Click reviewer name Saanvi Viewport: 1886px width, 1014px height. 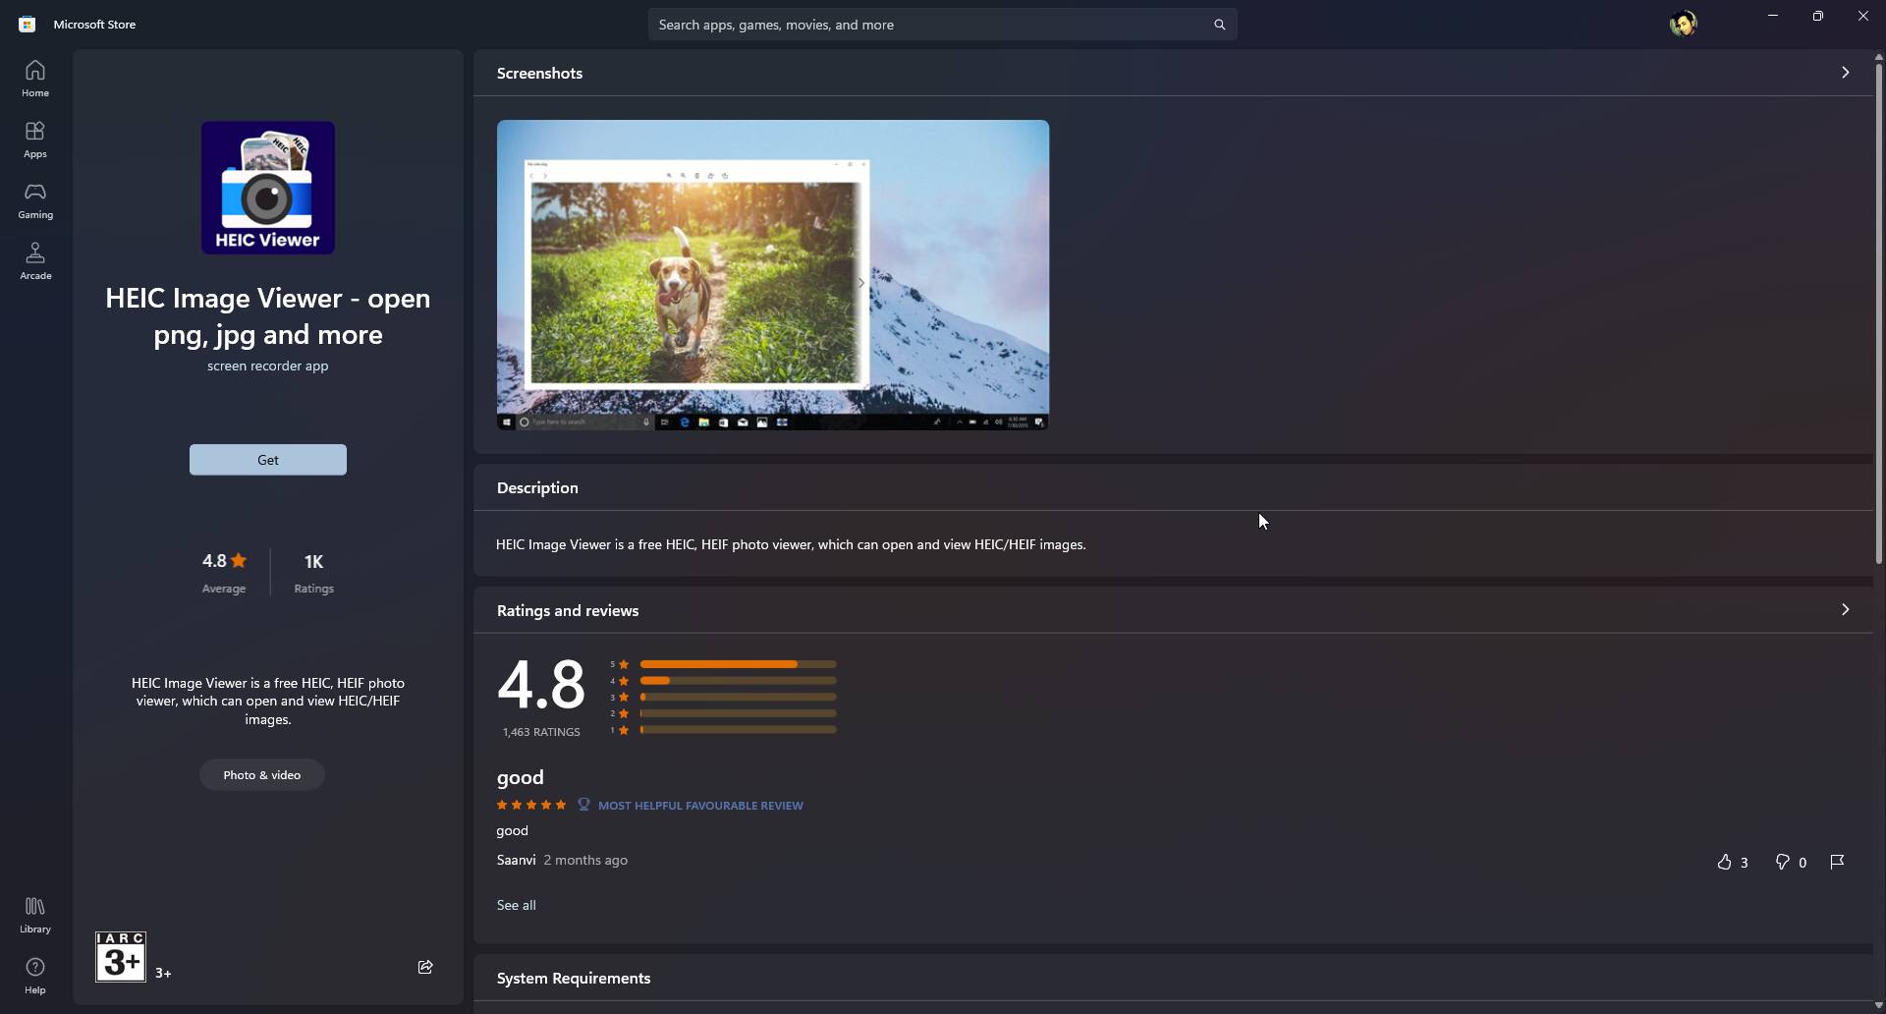[517, 860]
